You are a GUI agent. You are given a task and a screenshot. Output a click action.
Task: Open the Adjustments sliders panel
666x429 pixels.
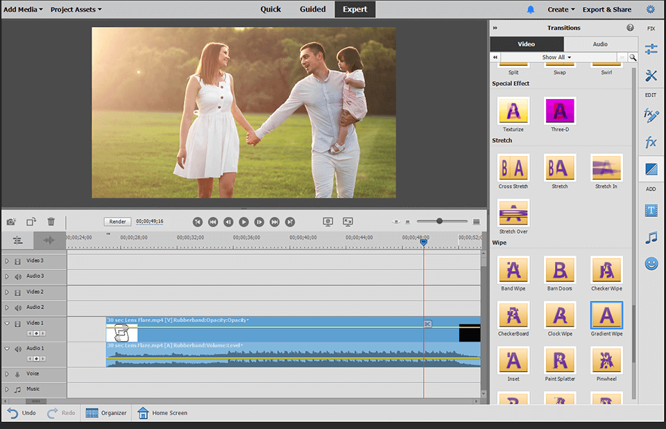click(x=651, y=49)
